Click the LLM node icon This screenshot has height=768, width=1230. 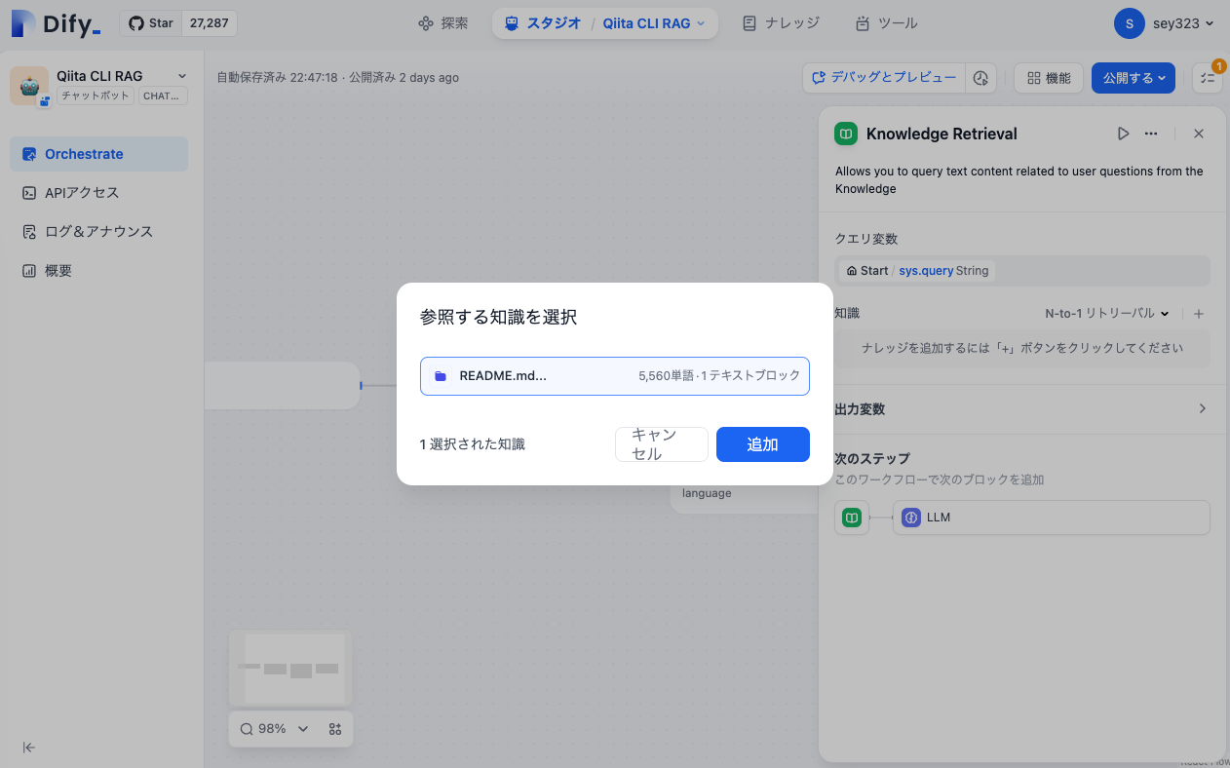tap(911, 518)
